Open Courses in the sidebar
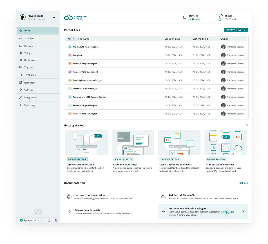Viewport: 268px width, 244px height. coord(38,90)
